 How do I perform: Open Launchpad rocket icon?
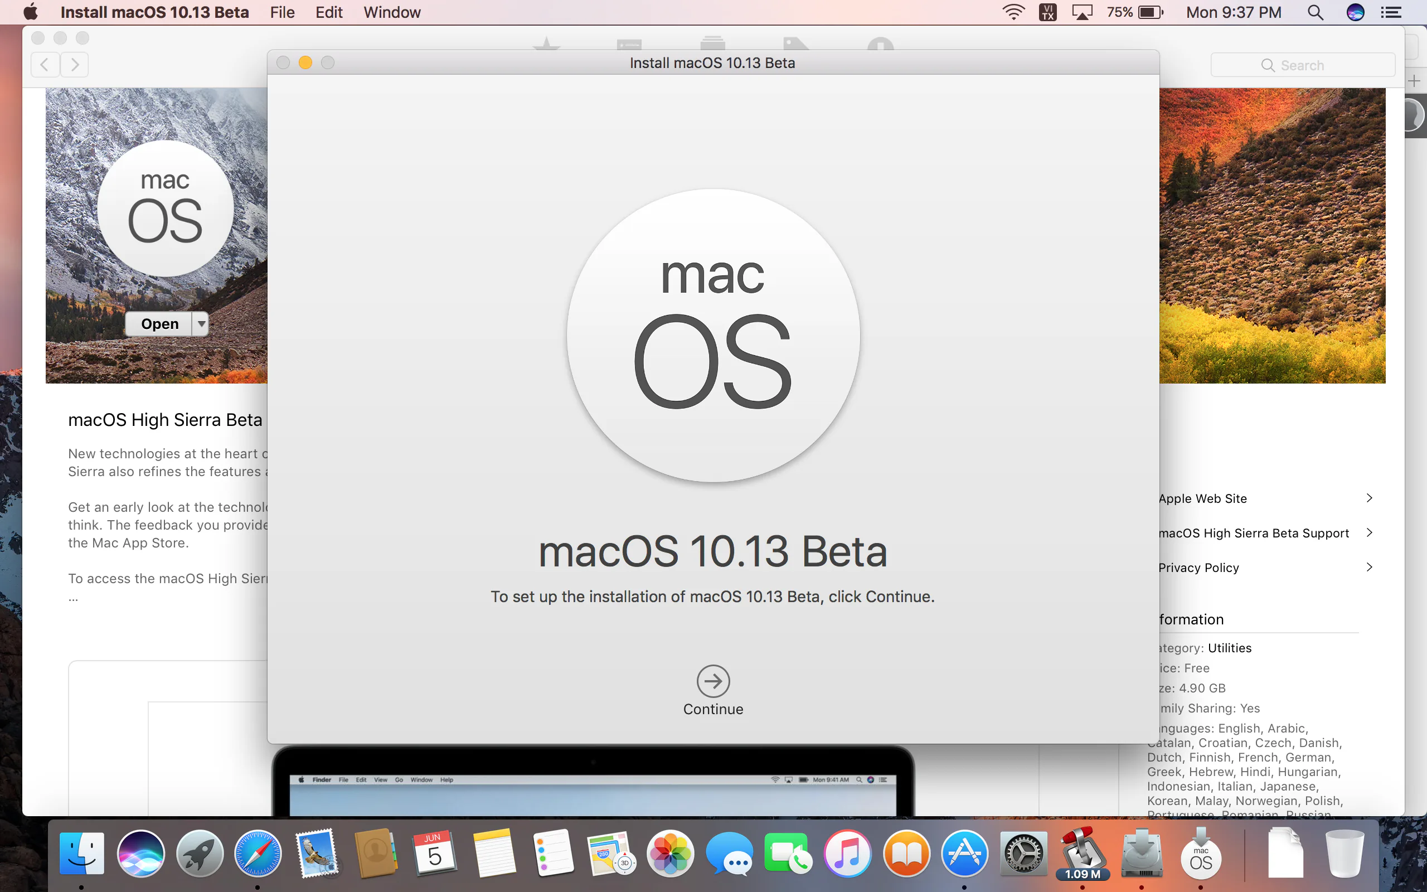tap(200, 853)
